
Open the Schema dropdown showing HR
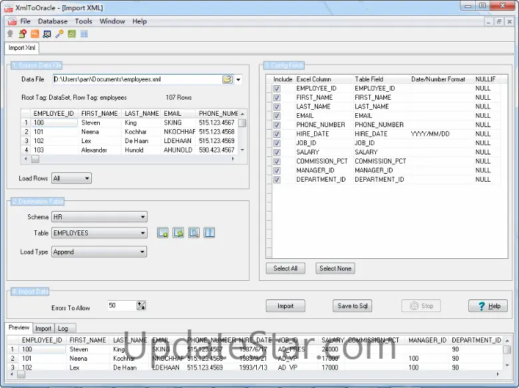tap(99, 217)
